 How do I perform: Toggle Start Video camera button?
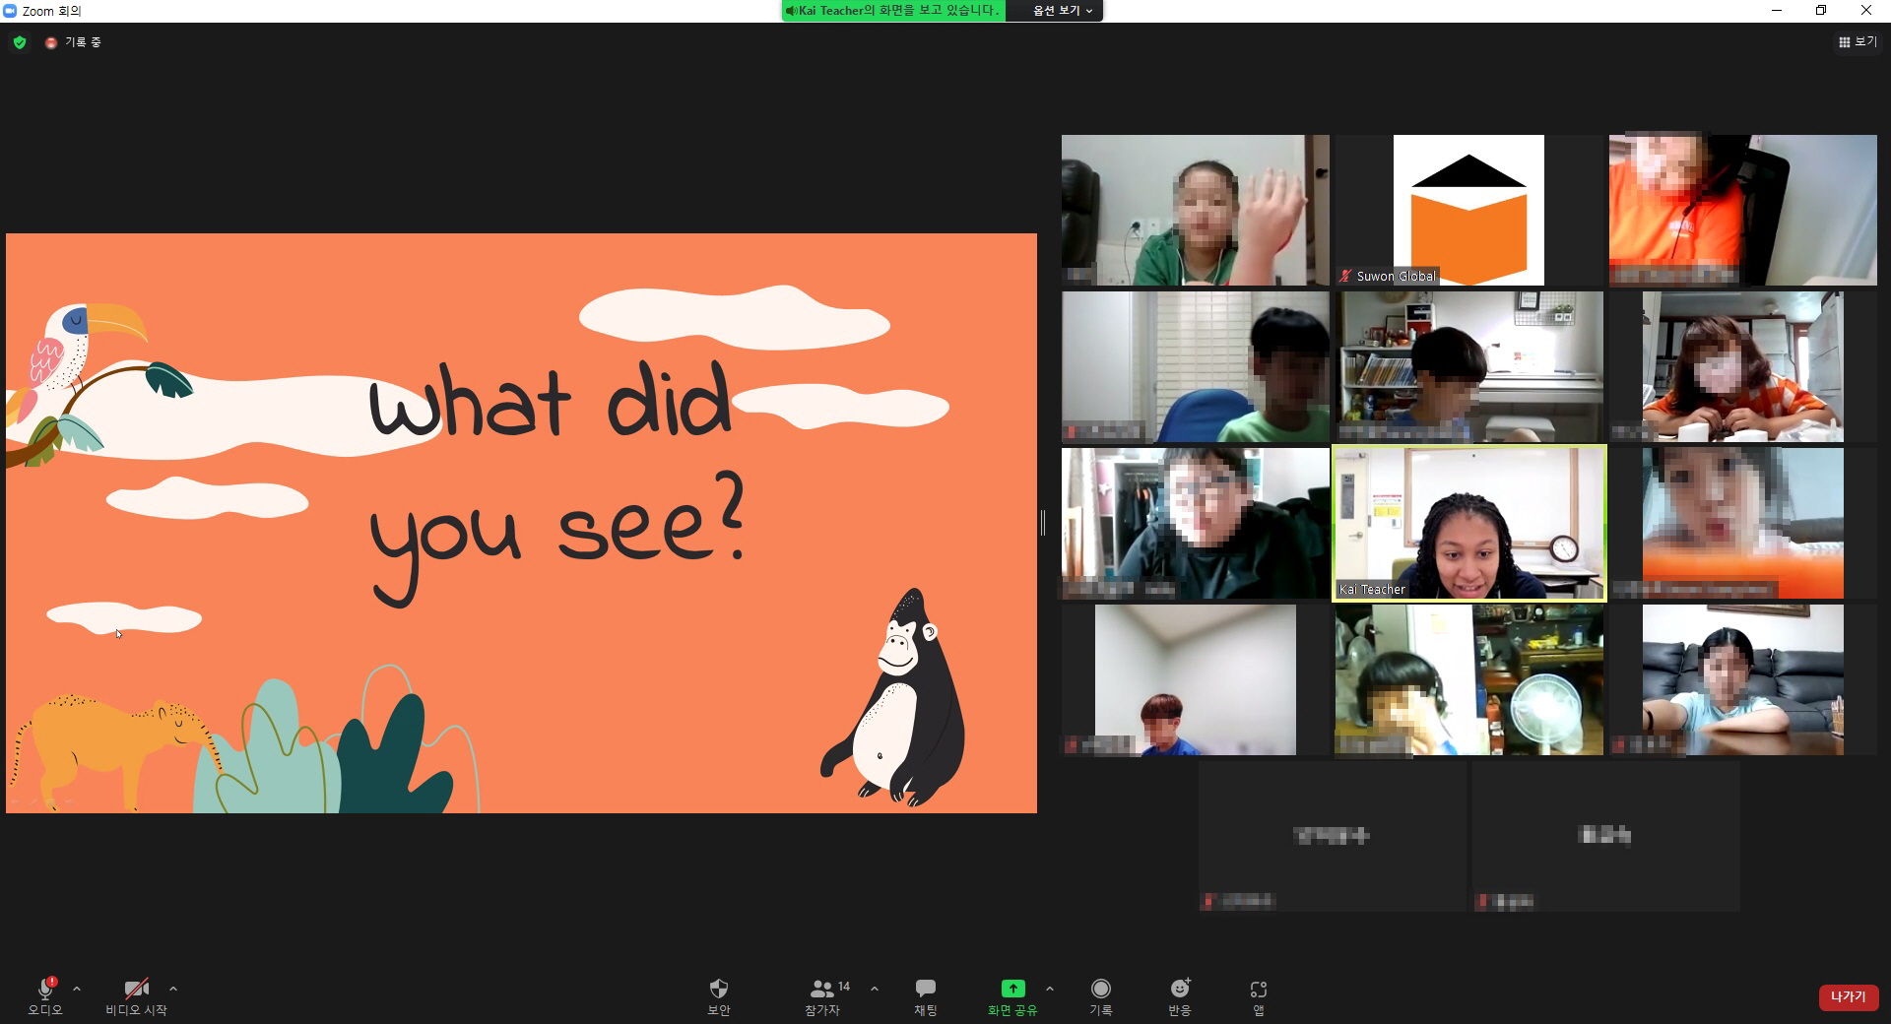pyautogui.click(x=136, y=990)
